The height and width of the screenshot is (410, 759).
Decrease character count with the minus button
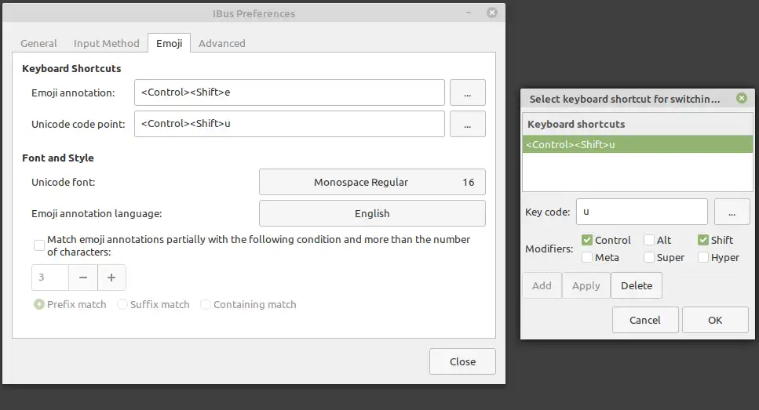[x=83, y=278]
